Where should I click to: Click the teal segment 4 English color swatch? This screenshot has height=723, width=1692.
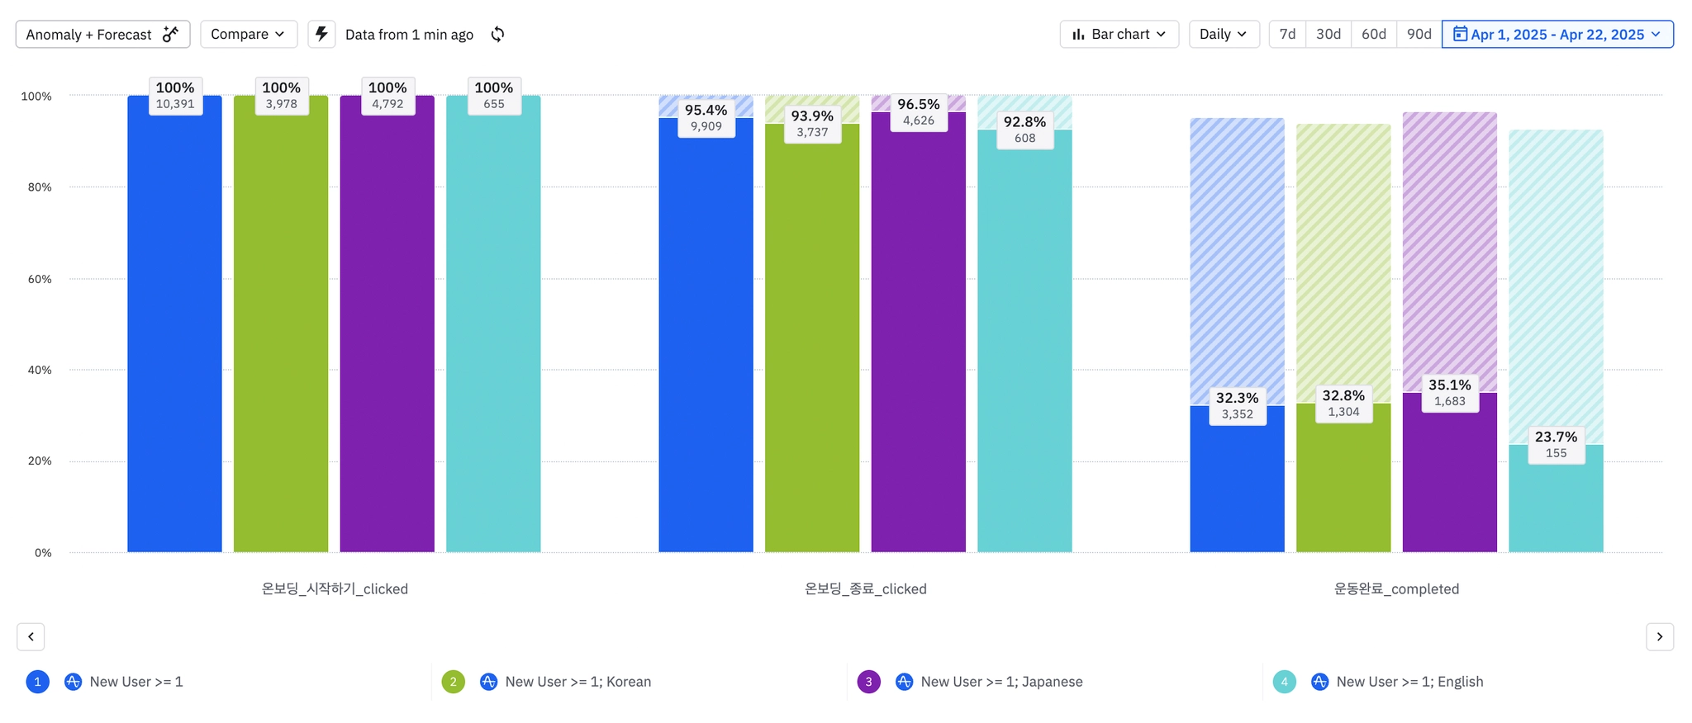coord(1284,682)
